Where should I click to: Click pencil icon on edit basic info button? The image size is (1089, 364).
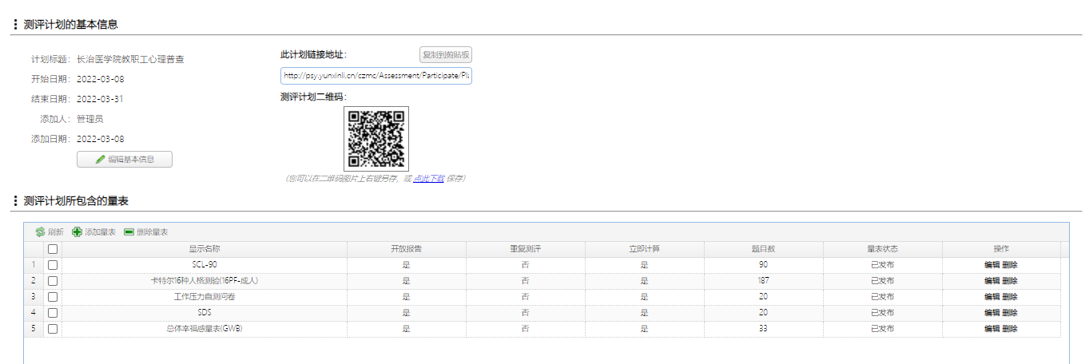(x=100, y=160)
